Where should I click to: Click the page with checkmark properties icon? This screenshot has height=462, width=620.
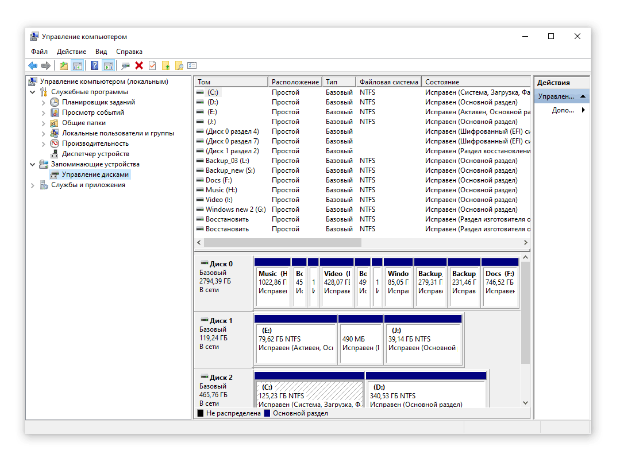tap(152, 65)
